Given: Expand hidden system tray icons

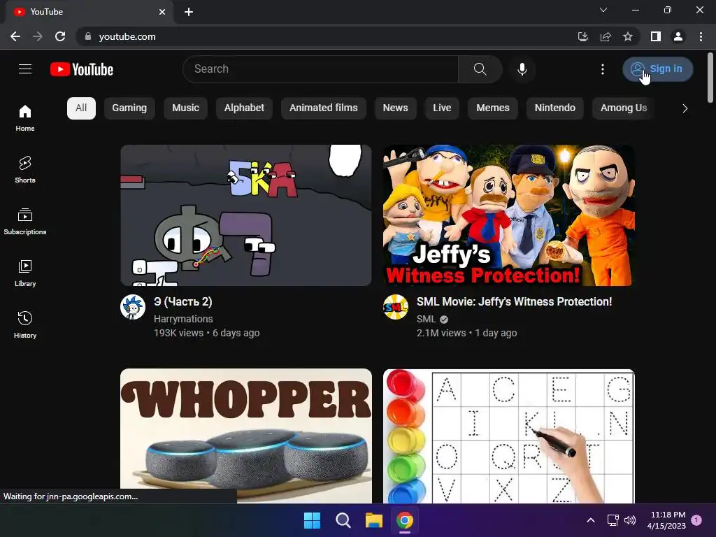Looking at the screenshot, I should tap(590, 520).
